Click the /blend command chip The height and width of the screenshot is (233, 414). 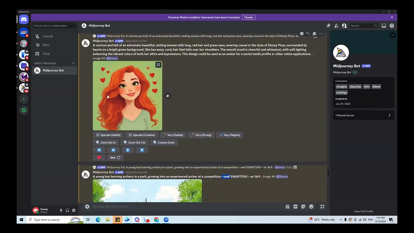(x=376, y=86)
